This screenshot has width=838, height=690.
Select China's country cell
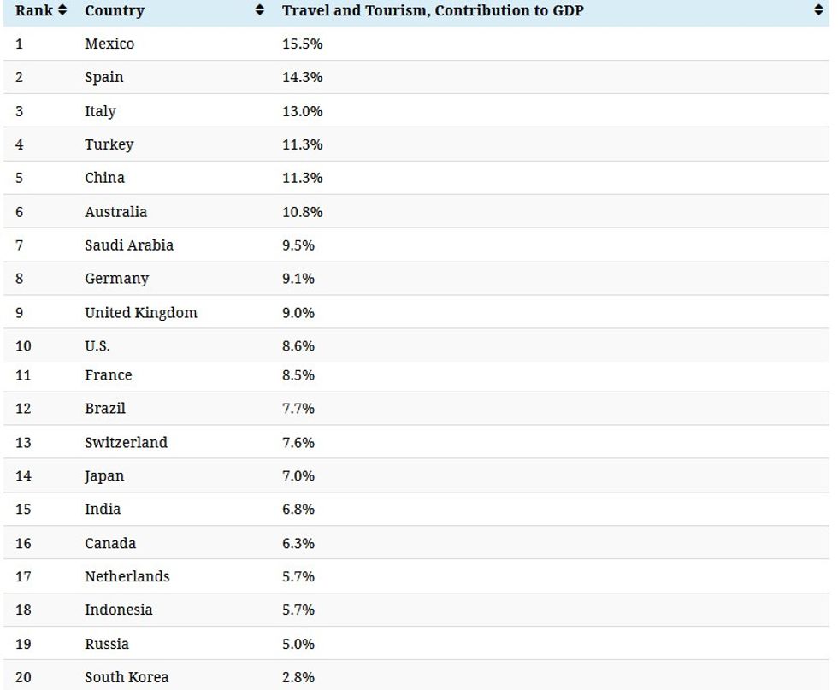tap(104, 178)
